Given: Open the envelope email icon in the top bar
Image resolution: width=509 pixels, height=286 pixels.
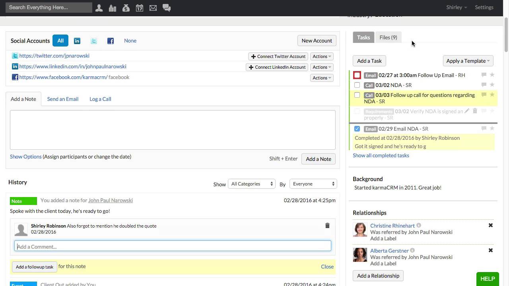Looking at the screenshot, I should tap(153, 8).
